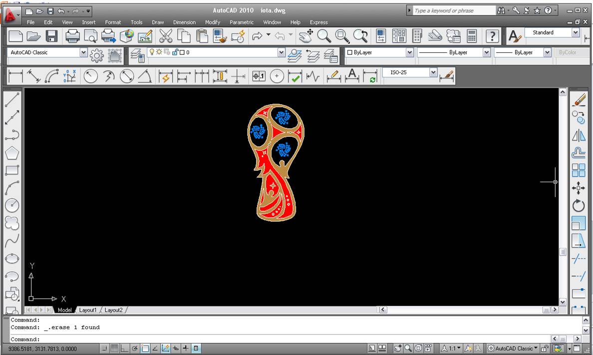Open the ISO-25 dimension style dropdown
593x355 pixels.
coord(433,72)
